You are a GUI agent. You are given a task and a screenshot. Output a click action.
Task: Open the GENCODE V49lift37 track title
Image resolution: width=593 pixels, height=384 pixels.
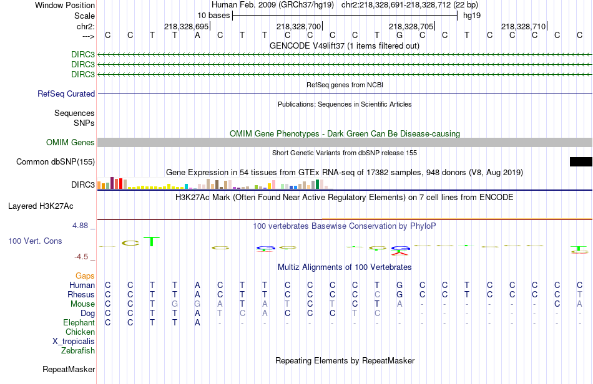[x=345, y=46]
